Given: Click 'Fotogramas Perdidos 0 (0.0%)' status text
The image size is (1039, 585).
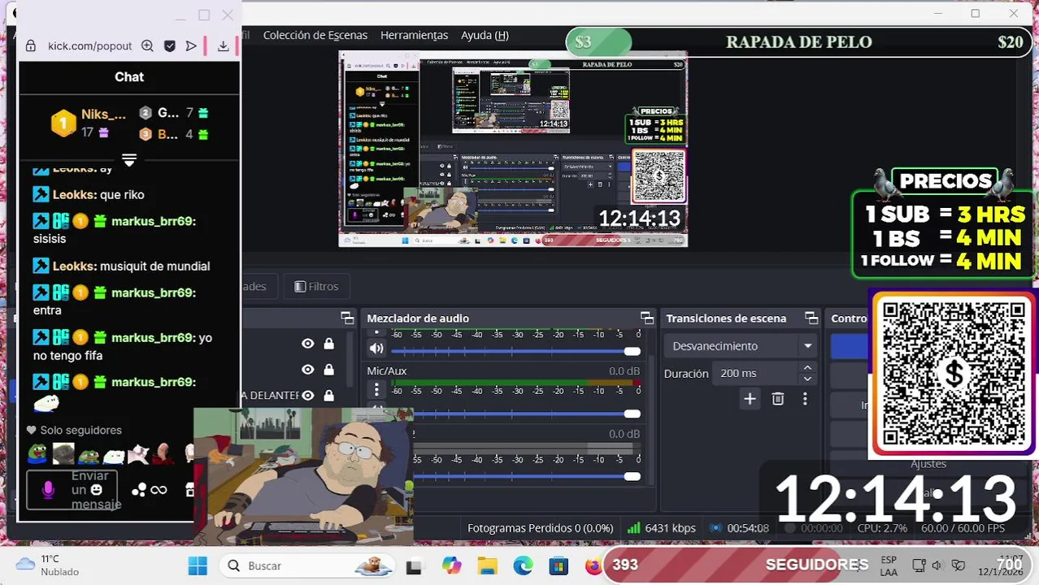Looking at the screenshot, I should point(540,528).
